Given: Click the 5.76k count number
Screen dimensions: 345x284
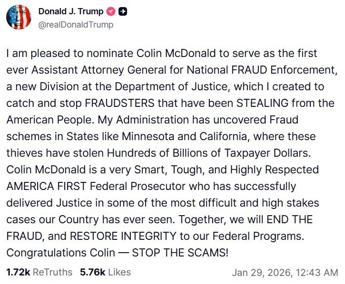Looking at the screenshot, I should (x=93, y=272).
